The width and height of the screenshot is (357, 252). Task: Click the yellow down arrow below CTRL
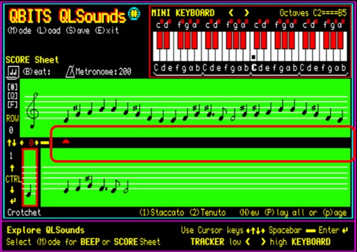[12, 190]
